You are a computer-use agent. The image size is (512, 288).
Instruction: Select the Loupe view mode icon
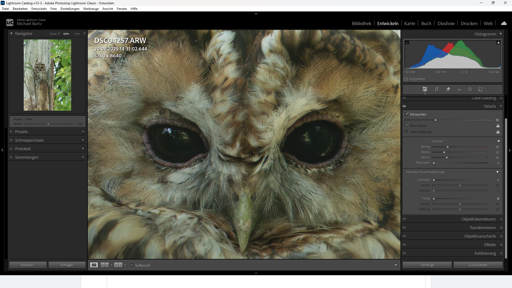(94, 265)
